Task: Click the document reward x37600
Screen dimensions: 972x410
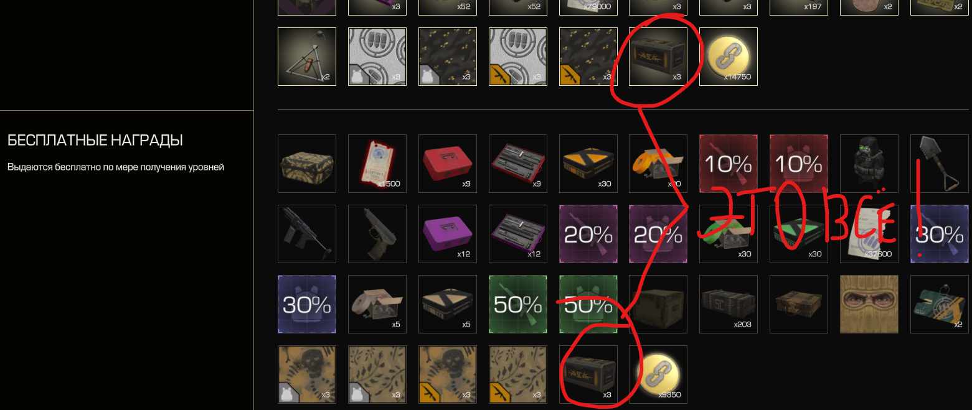Action: [869, 234]
